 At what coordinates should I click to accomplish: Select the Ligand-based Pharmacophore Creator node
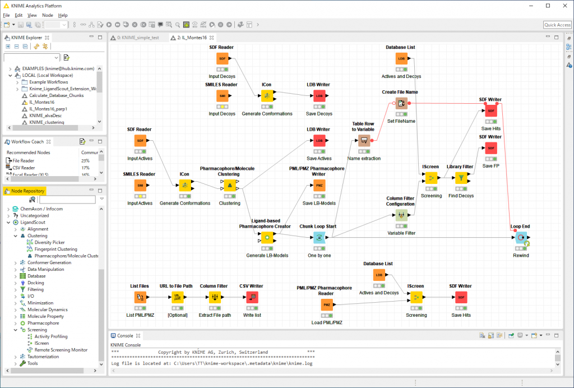click(267, 238)
